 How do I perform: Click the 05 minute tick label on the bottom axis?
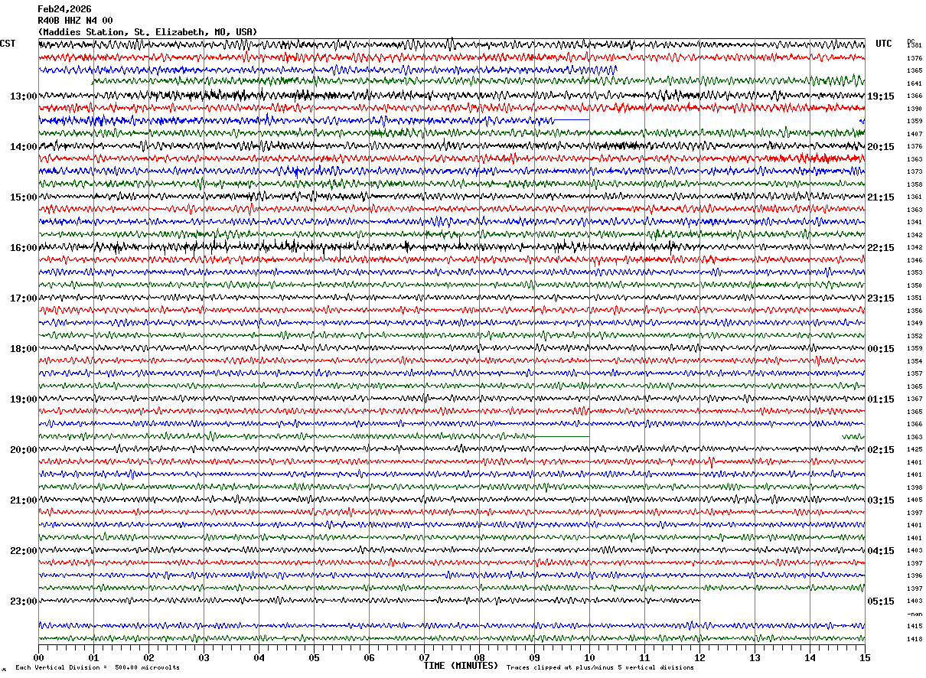tap(314, 657)
